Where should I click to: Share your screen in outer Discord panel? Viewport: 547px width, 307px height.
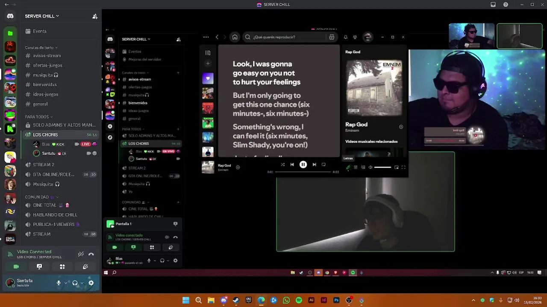(x=39, y=266)
